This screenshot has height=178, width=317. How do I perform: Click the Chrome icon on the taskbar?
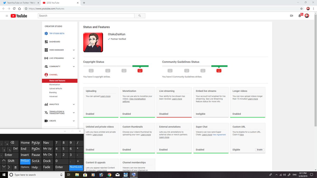109,175
